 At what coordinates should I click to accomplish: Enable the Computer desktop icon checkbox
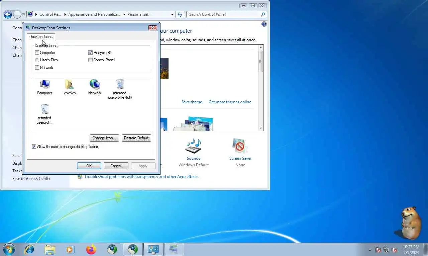tap(37, 53)
